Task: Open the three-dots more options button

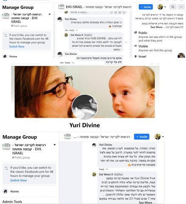Action: (x=181, y=7)
